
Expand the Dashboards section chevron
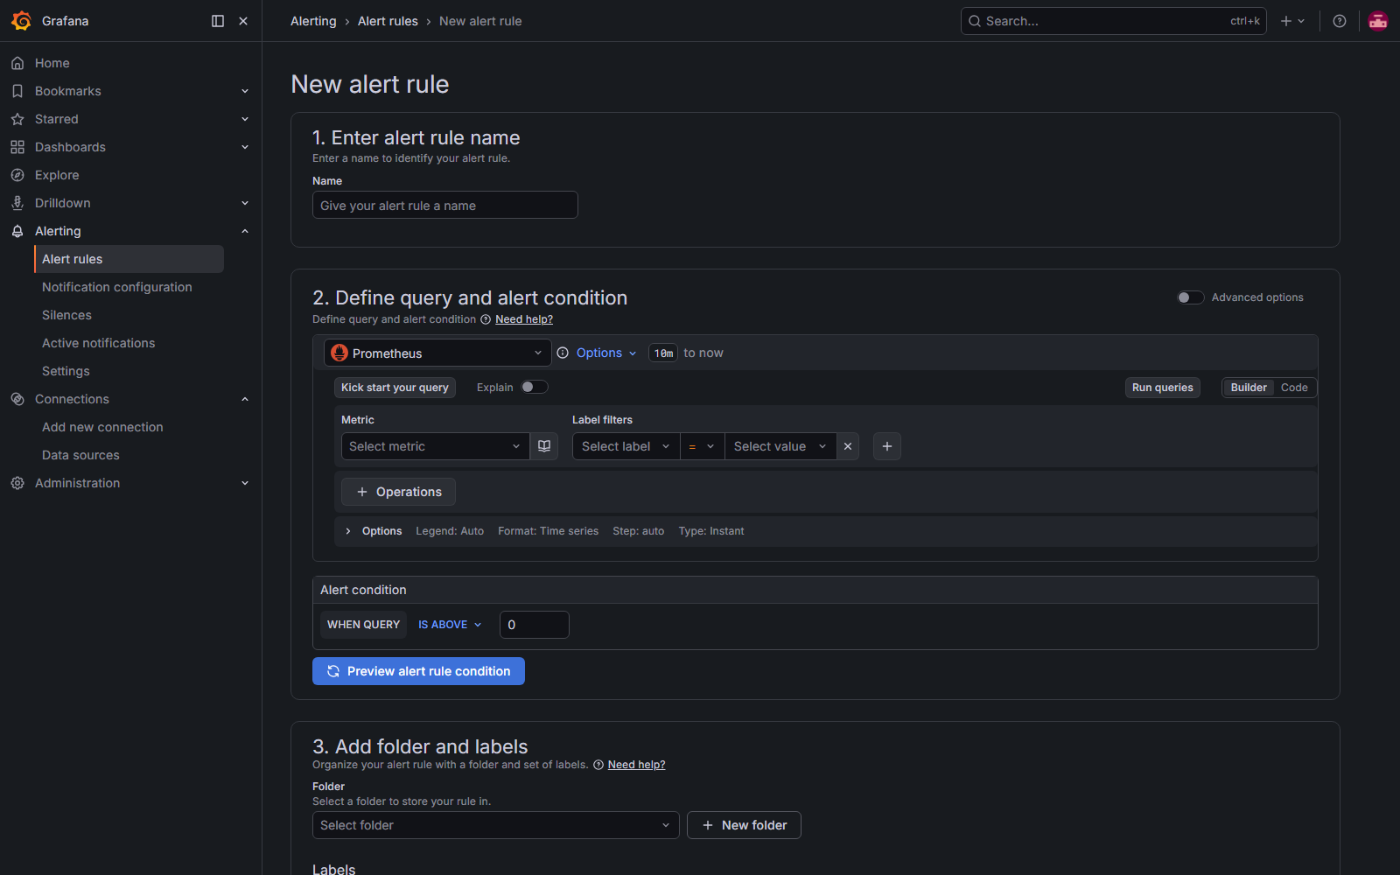pyautogui.click(x=245, y=147)
